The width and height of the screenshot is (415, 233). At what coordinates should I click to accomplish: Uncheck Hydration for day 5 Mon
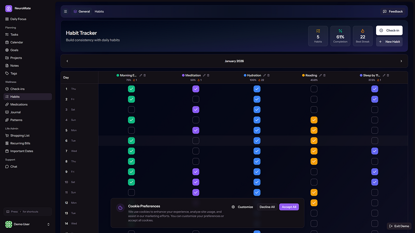[257, 130]
